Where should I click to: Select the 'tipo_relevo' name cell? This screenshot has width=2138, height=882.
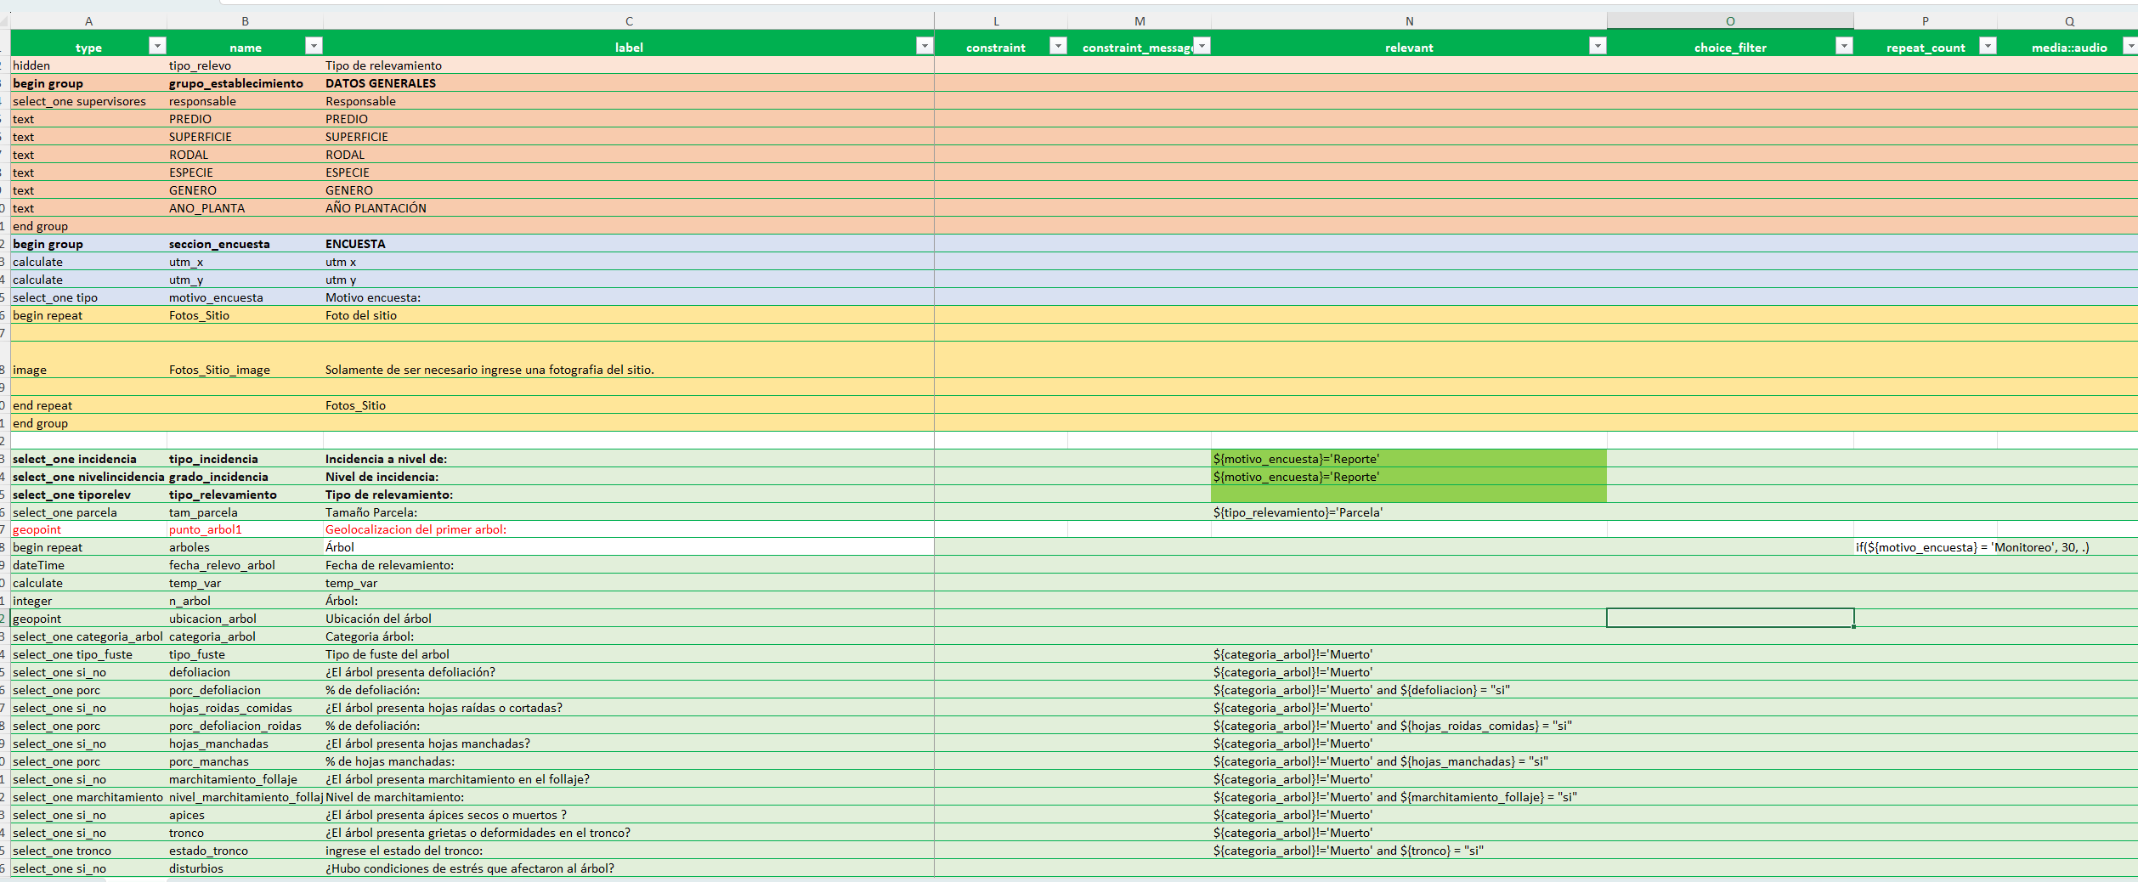[x=245, y=65]
